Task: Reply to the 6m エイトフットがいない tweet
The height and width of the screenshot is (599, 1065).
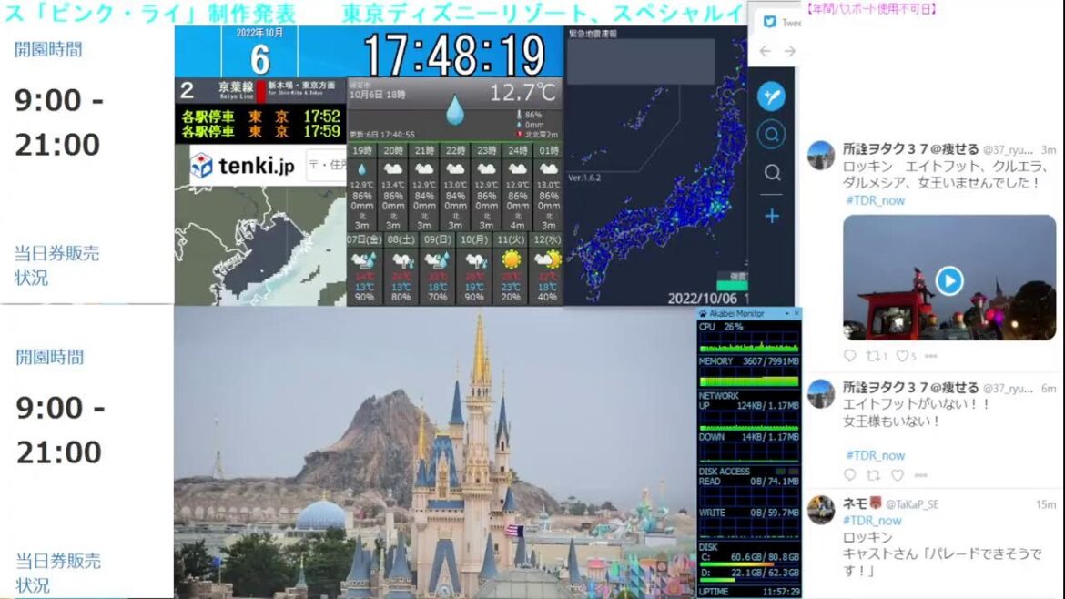Action: [x=849, y=475]
